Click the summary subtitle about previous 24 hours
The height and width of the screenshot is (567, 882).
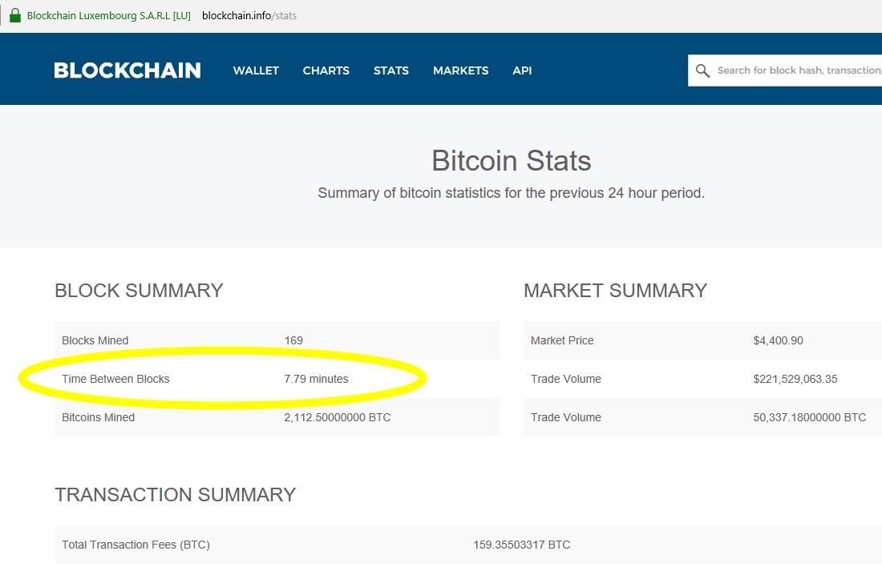point(512,193)
